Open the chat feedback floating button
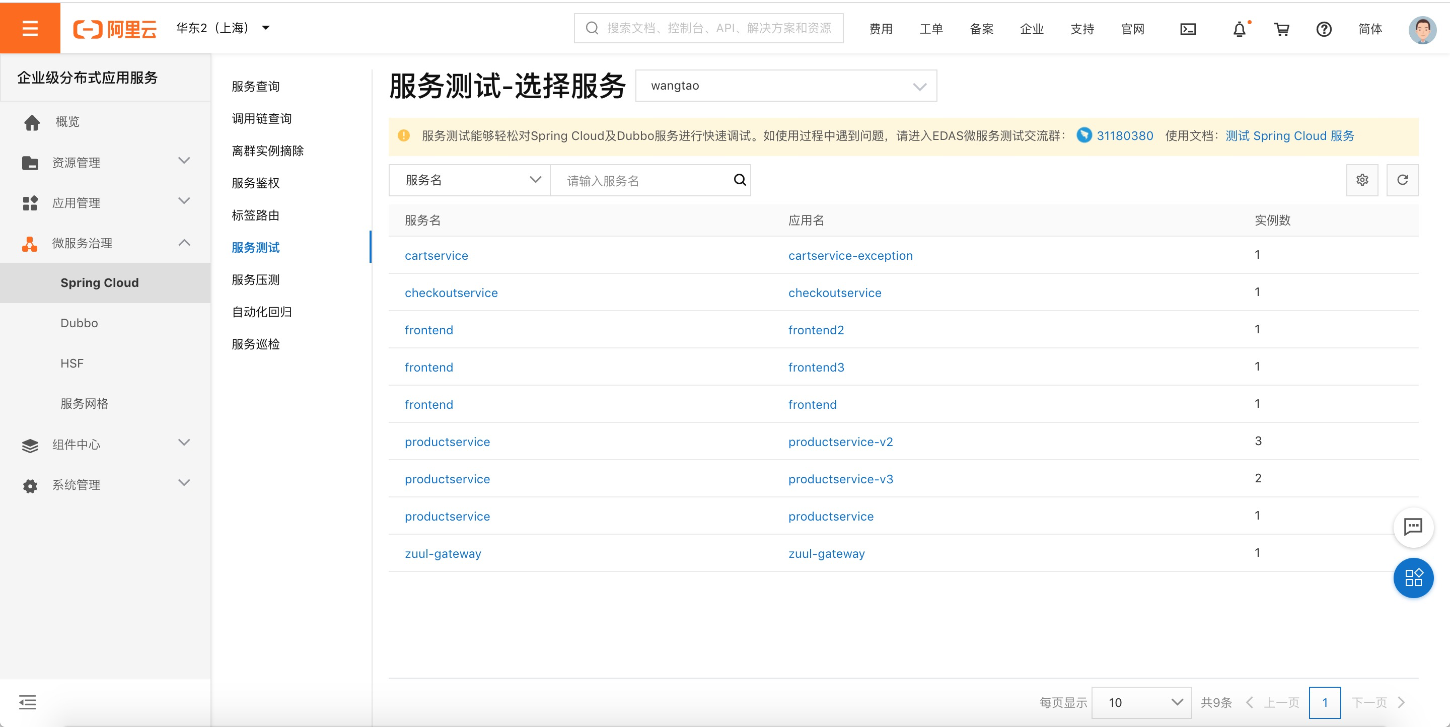This screenshot has height=727, width=1450. coord(1413,527)
